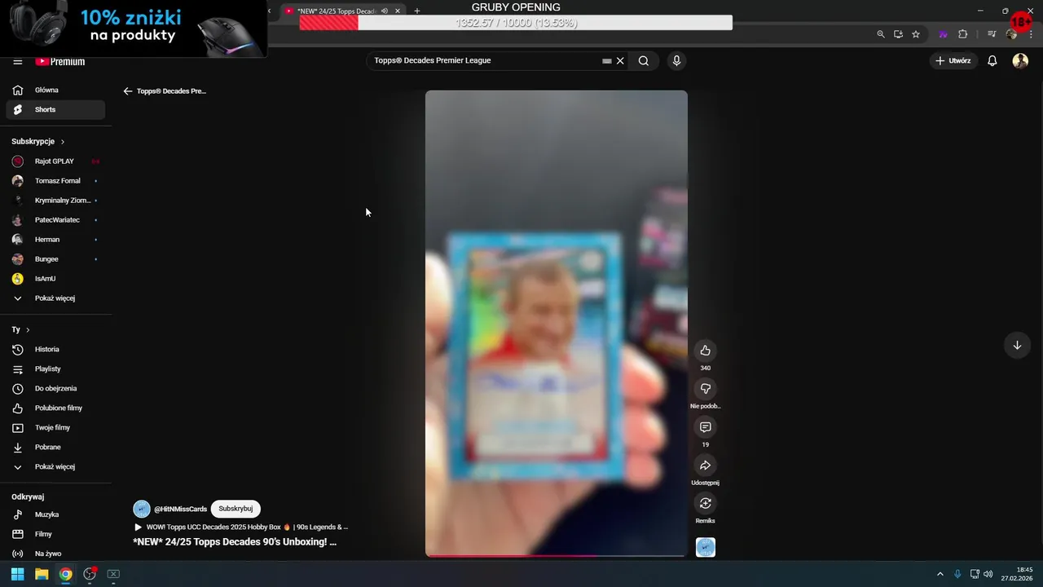The image size is (1043, 587).
Task: Select Shorts in the sidebar
Action: click(55, 109)
